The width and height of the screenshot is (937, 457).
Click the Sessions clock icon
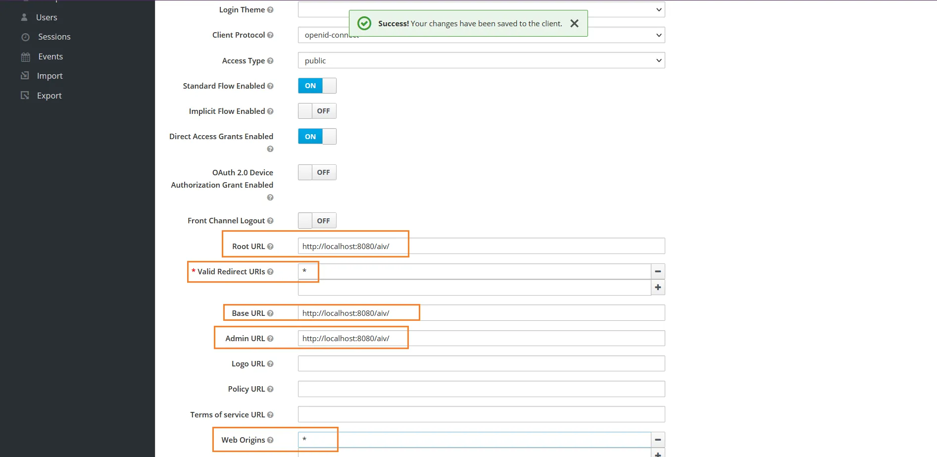pos(25,37)
